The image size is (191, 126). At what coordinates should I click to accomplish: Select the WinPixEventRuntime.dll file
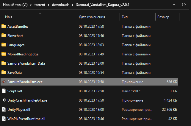pos(89,119)
